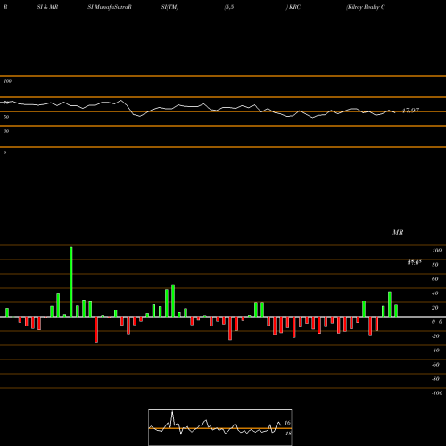The height and width of the screenshot is (446, 446).
Task: Click the -100 axis label on the MR scale
Action: pyautogui.click(x=437, y=393)
